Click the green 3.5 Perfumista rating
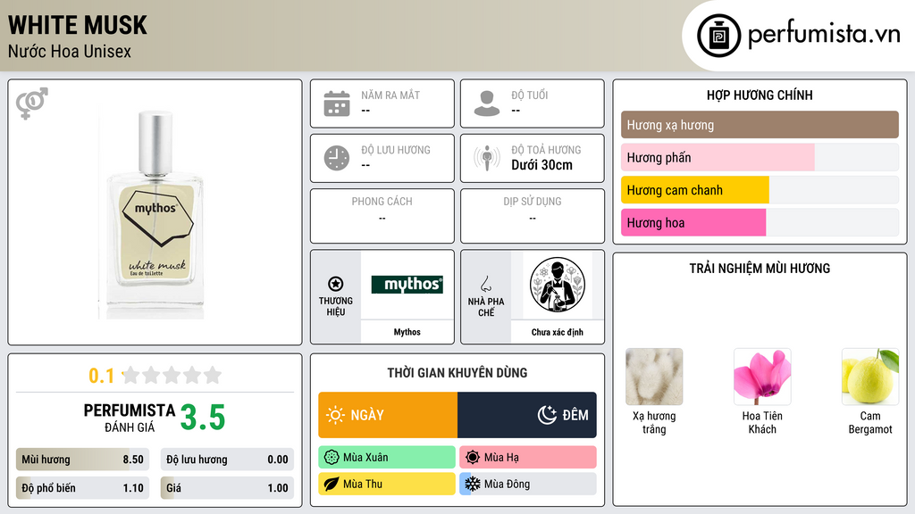Image resolution: width=915 pixels, height=514 pixels. [203, 418]
